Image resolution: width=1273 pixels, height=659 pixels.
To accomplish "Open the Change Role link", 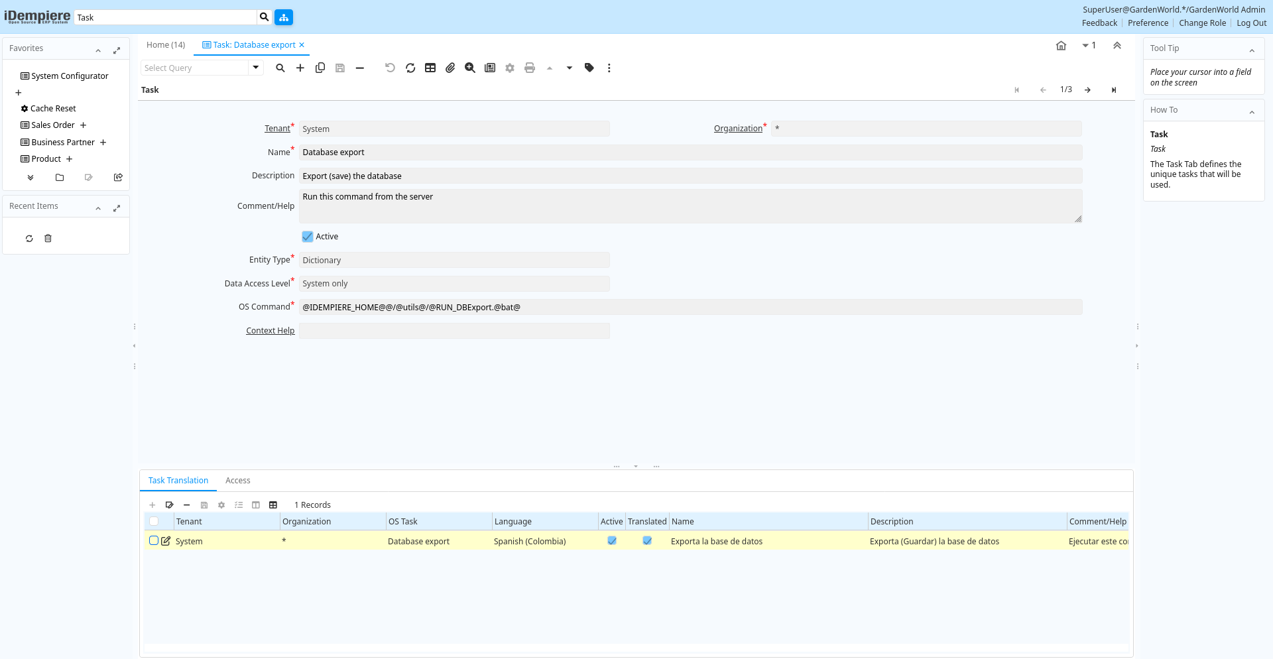I will pos(1202,23).
